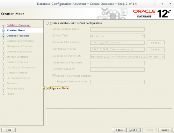Click the Database Options step
This screenshot has width=174, height=133.
pos(17,62)
